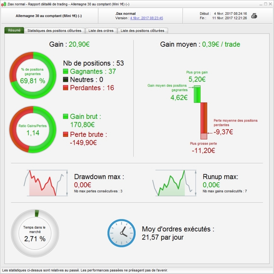Screen dimensions: 274x274
Task: Click the red Perdantes legend swatch
Action: coord(66,88)
